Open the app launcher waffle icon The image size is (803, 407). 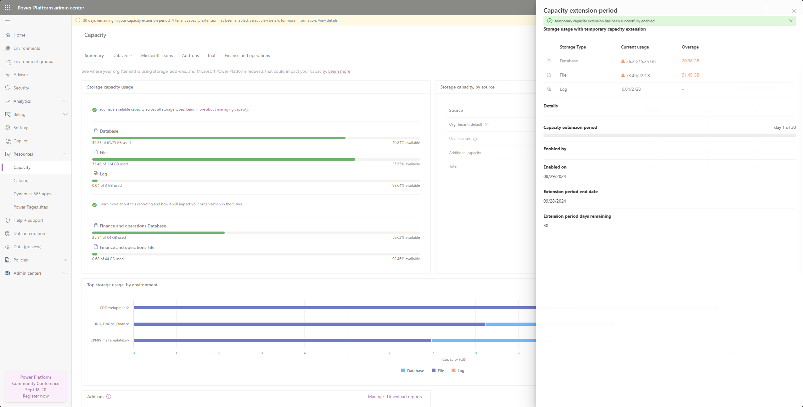8,8
